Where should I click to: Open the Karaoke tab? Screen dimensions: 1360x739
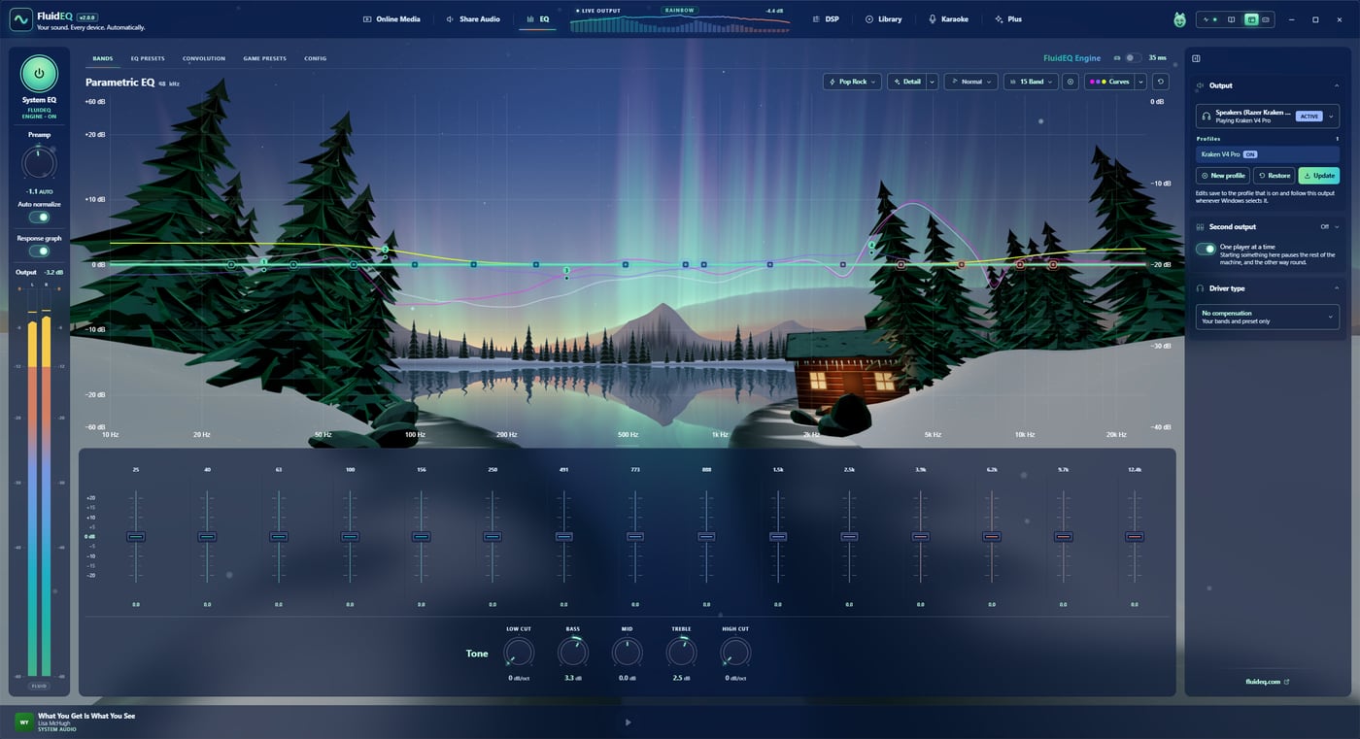[948, 19]
